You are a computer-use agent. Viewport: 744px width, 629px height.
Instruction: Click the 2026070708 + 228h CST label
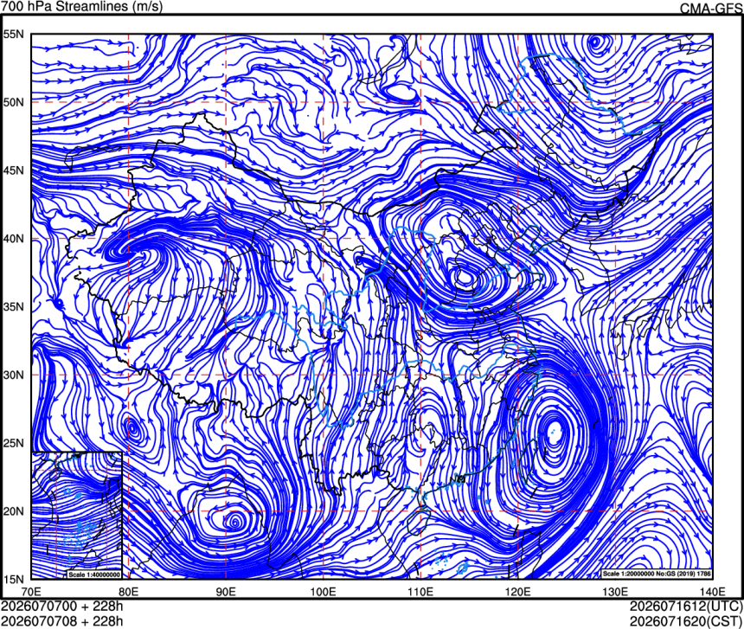(62, 621)
